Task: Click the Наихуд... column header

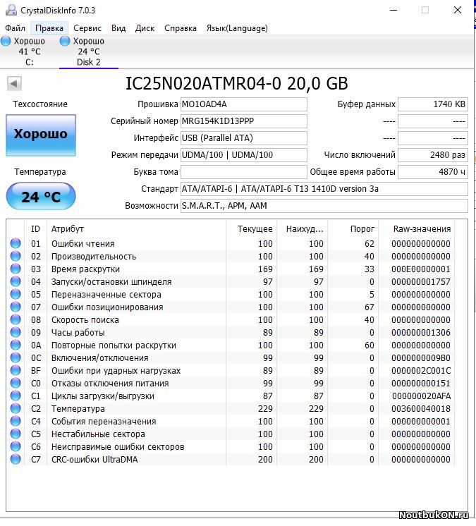Action: 303,228
